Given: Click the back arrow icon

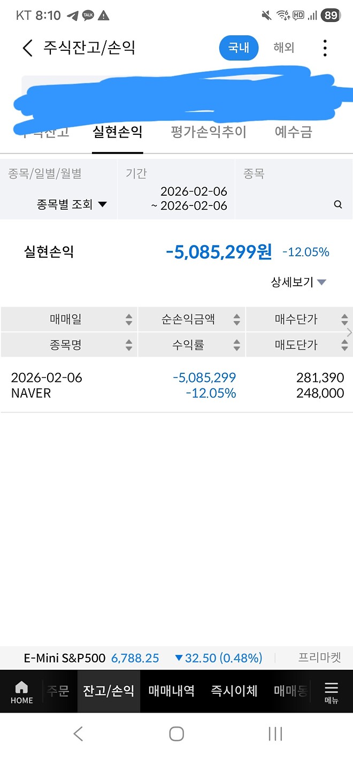Looking at the screenshot, I should 27,48.
